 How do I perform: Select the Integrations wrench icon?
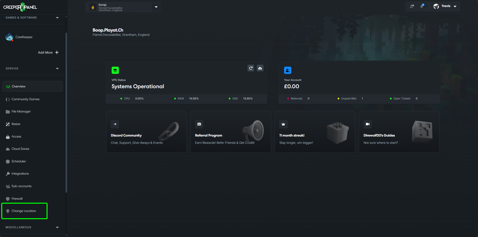8,173
